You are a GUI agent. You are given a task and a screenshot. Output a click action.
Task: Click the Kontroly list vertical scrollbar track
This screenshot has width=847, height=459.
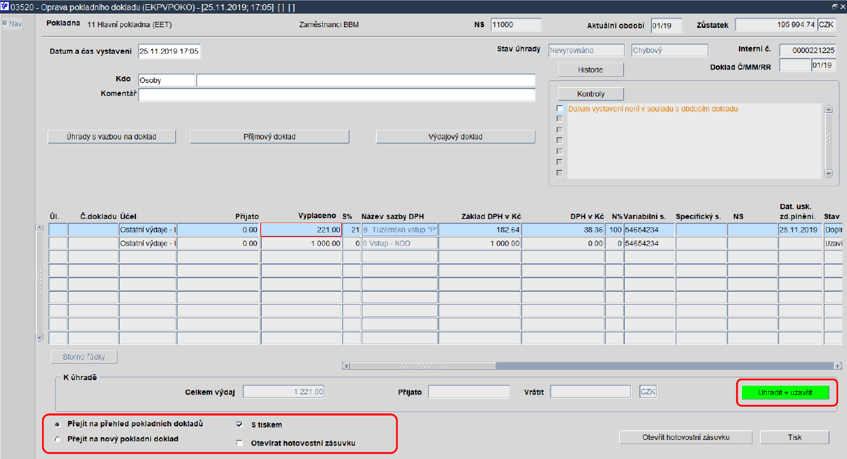coord(828,141)
